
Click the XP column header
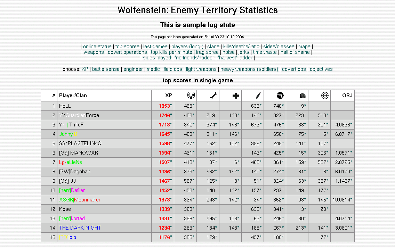tap(169, 96)
